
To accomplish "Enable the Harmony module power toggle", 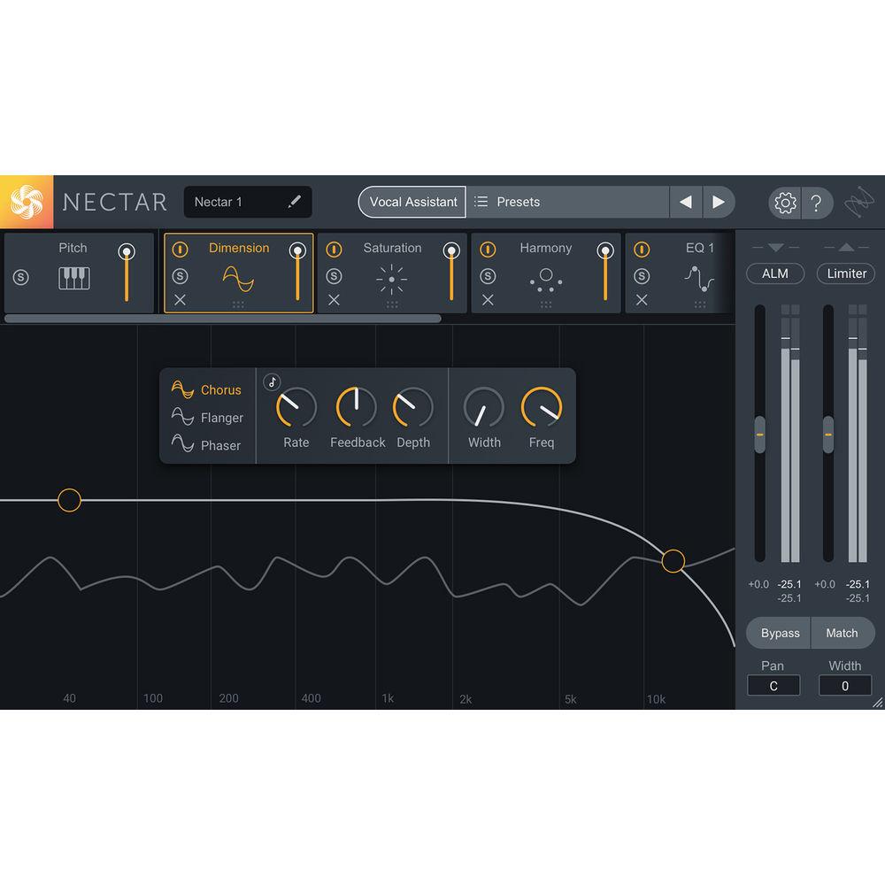I will pyautogui.click(x=487, y=249).
